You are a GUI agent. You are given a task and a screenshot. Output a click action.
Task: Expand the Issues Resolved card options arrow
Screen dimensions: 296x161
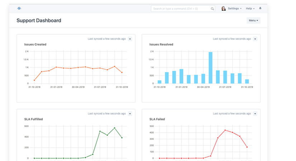pyautogui.click(x=255, y=39)
